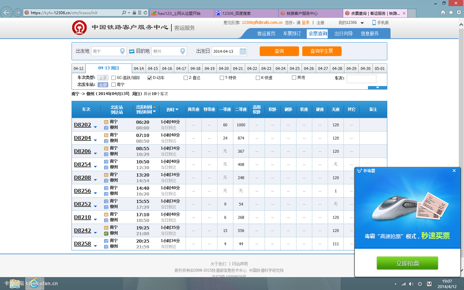Open the browser settings gear icon
The width and height of the screenshot is (464, 290).
point(459,13)
